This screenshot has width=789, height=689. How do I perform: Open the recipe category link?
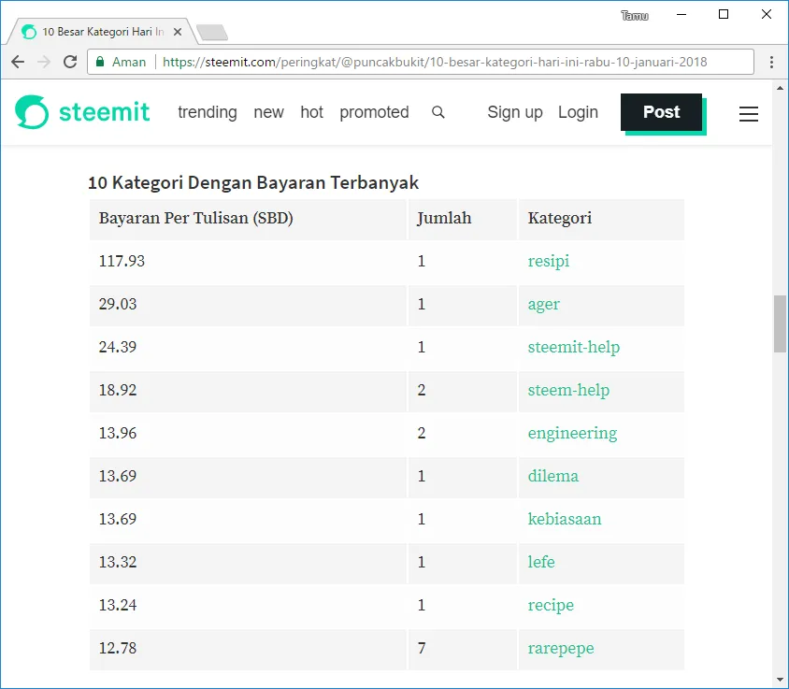tap(551, 605)
